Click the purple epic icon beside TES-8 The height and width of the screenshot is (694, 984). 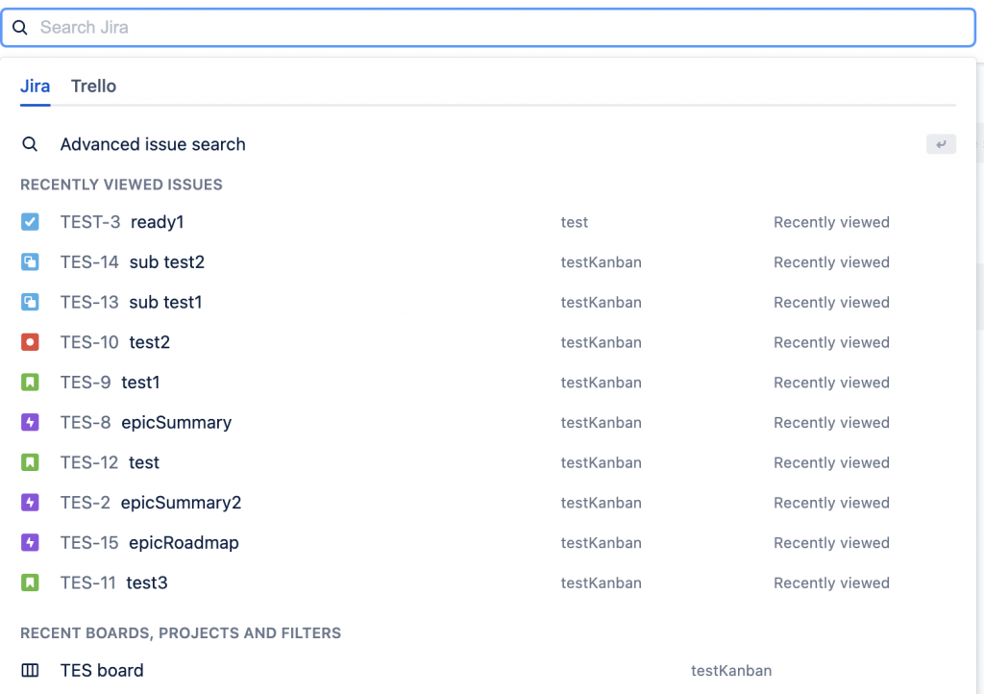point(30,423)
